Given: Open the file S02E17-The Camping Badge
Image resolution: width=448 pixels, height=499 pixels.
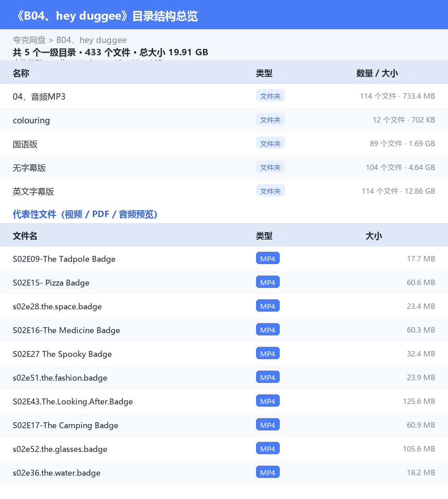Looking at the screenshot, I should coord(65,425).
